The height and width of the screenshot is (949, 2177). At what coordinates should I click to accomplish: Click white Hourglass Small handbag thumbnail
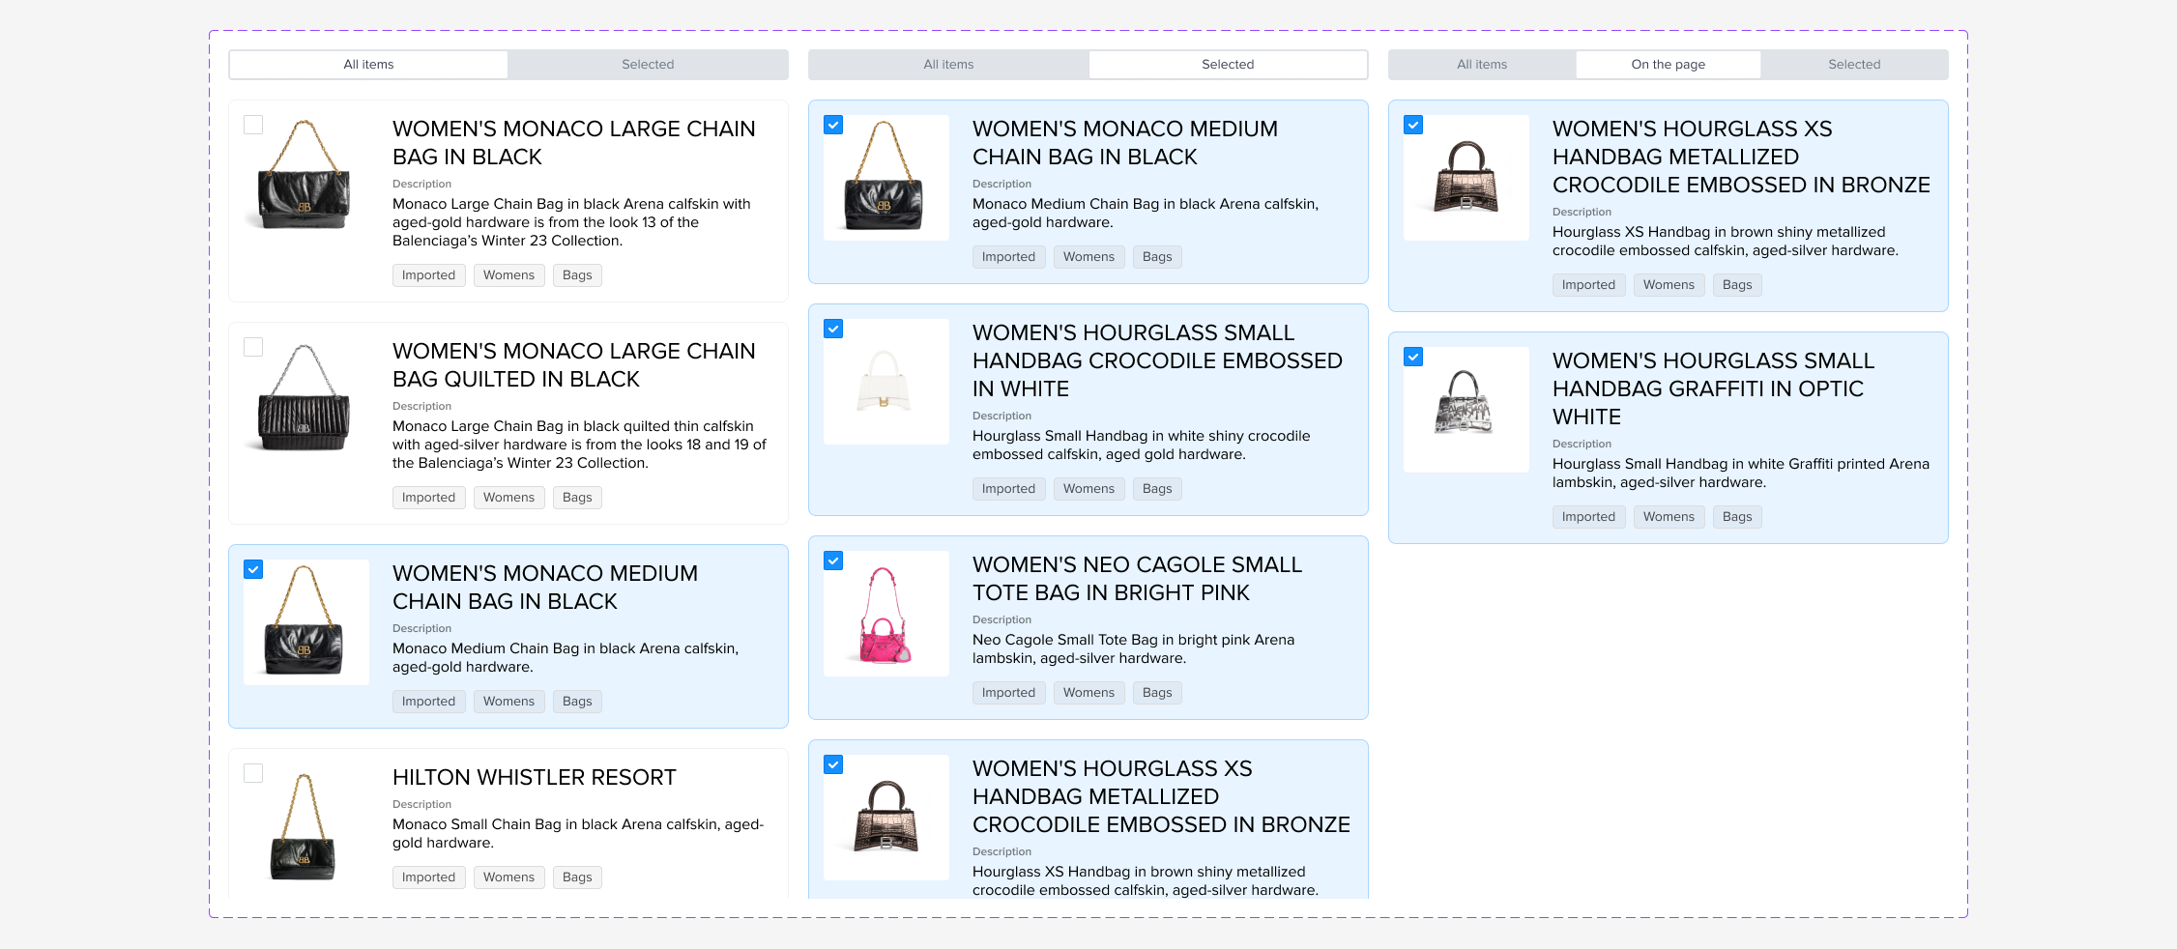885,382
